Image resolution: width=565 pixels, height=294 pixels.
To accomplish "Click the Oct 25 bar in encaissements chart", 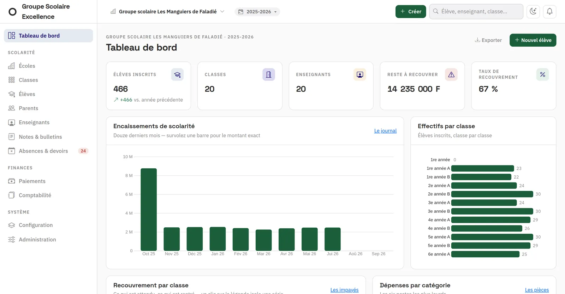I will click(149, 210).
